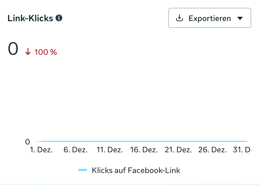Toggle the Klicks auf Facebook-Link legend entry

coord(136,170)
